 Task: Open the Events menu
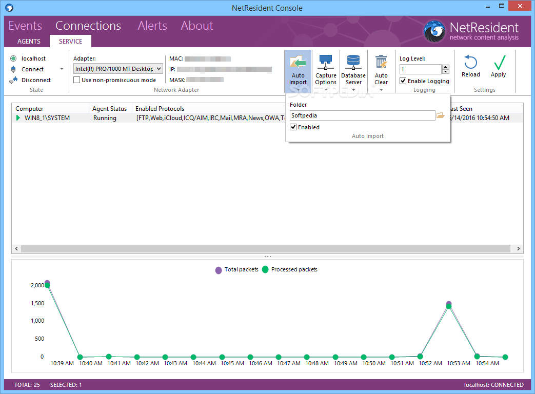tap(25, 26)
